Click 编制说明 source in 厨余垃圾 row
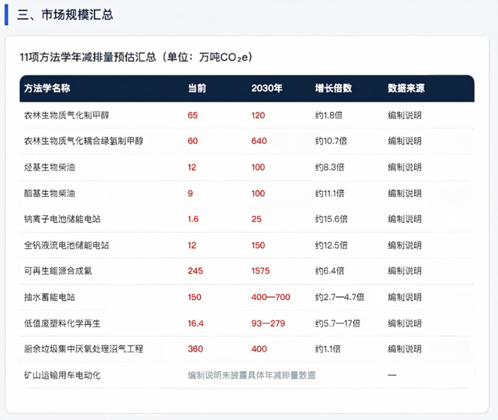Image resolution: width=498 pixels, height=420 pixels. click(405, 349)
